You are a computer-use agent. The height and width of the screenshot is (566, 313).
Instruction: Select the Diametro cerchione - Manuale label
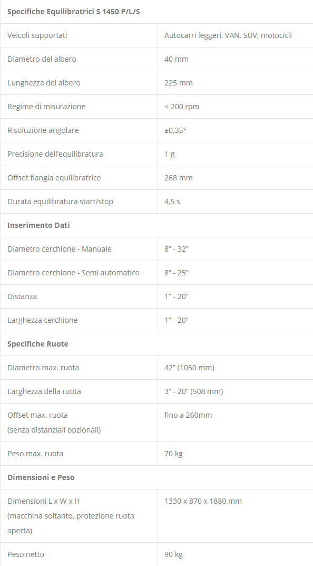[x=60, y=249]
